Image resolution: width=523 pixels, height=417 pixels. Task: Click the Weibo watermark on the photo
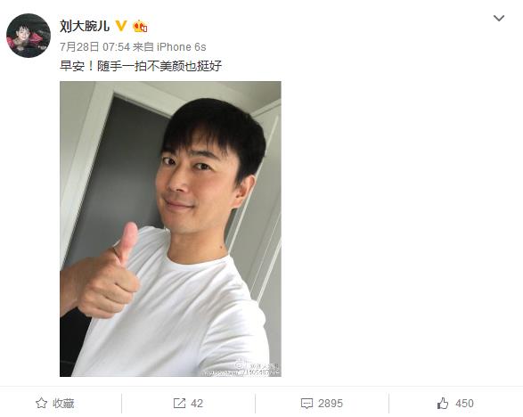tap(257, 368)
